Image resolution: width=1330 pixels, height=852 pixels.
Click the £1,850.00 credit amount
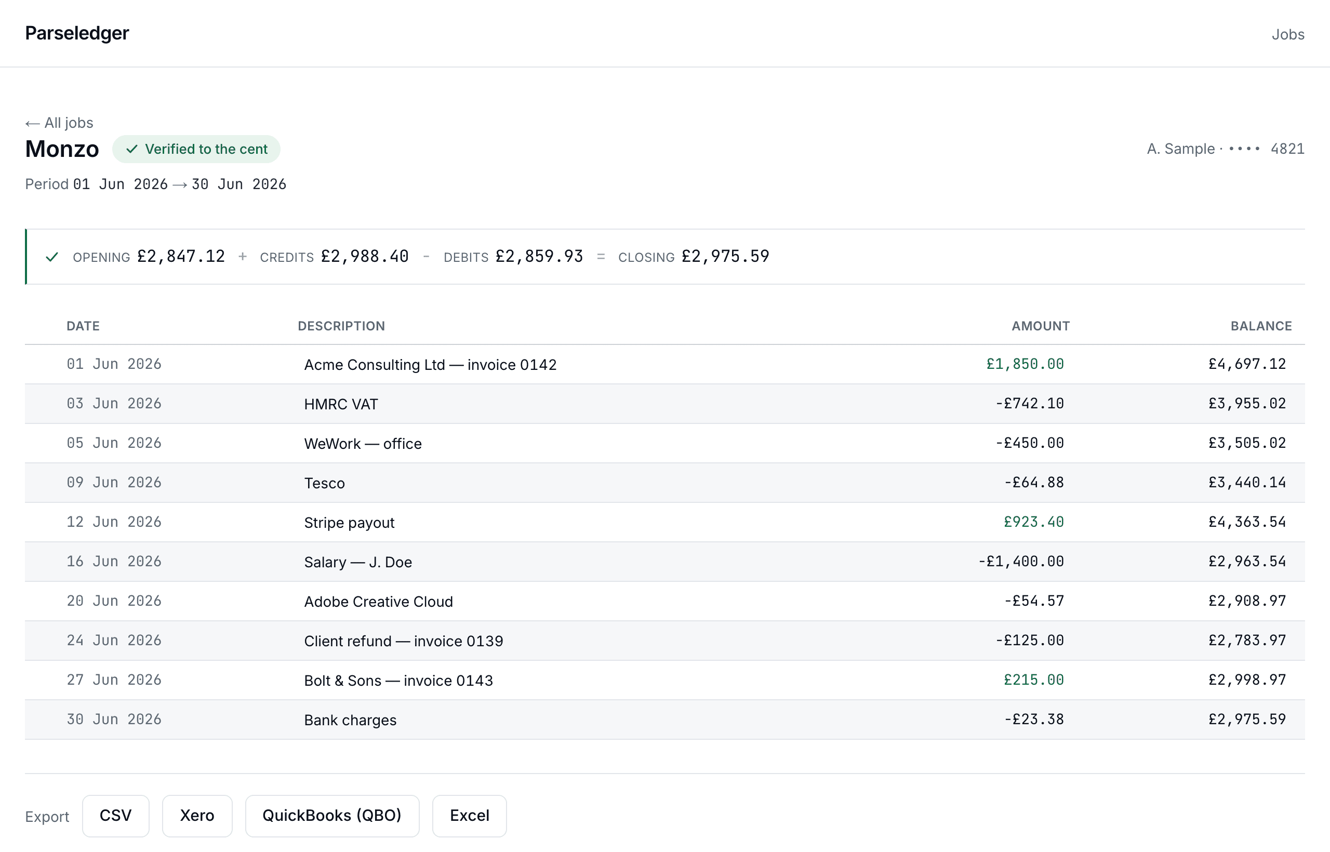click(x=1025, y=364)
